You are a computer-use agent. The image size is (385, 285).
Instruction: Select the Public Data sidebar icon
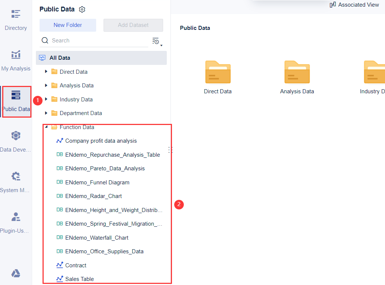point(16,100)
